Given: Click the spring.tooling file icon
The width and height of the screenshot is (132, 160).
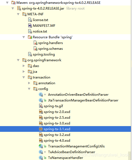Looking at the screenshot, I should click(x=30, y=54).
